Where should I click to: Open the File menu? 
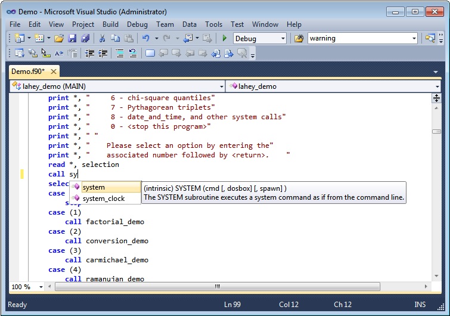pos(15,24)
